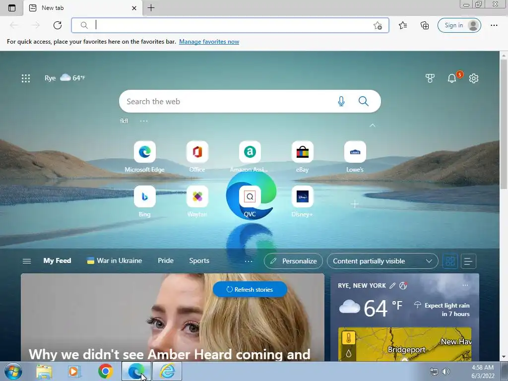The image size is (508, 381).
Task: Open the Amazon Assistant quick link
Action: pyautogui.click(x=250, y=156)
